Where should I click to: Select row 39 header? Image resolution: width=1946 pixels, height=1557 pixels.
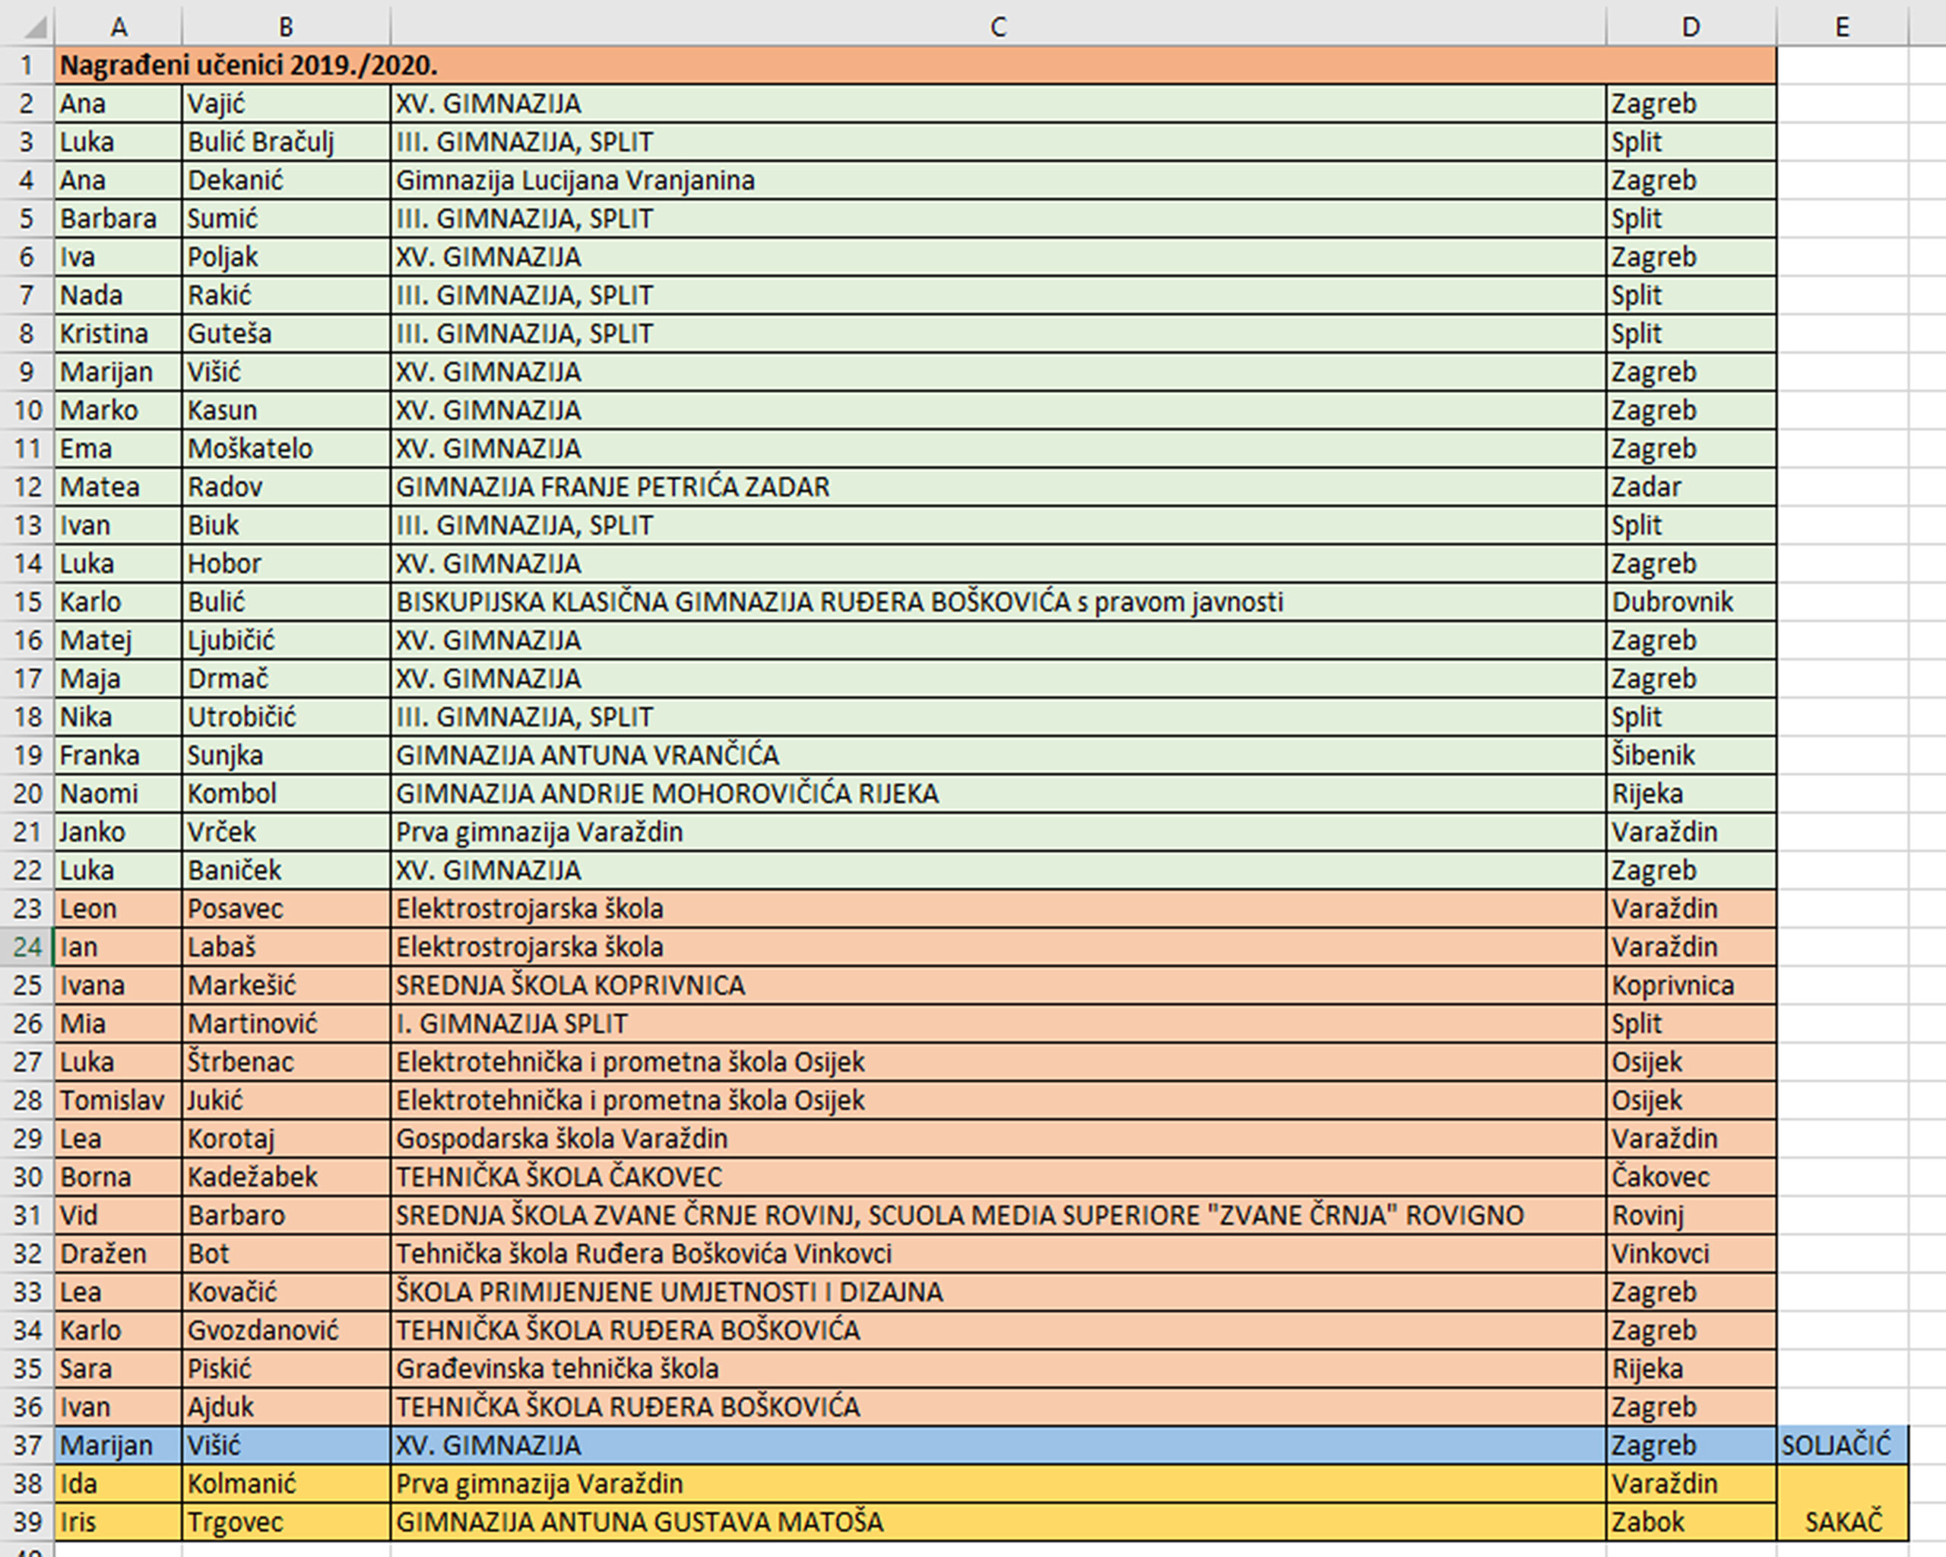coord(27,1522)
